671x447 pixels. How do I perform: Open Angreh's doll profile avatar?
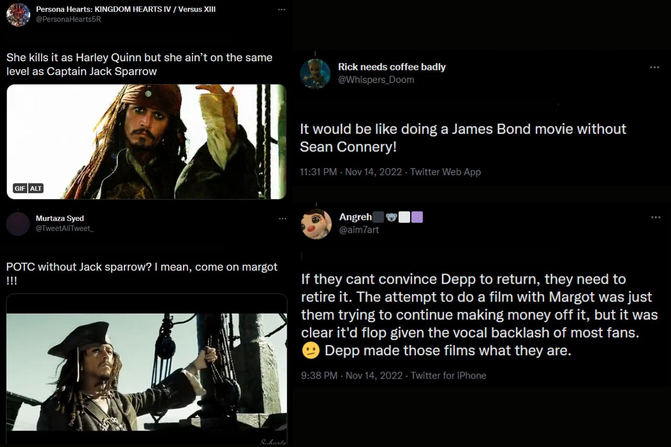(316, 224)
